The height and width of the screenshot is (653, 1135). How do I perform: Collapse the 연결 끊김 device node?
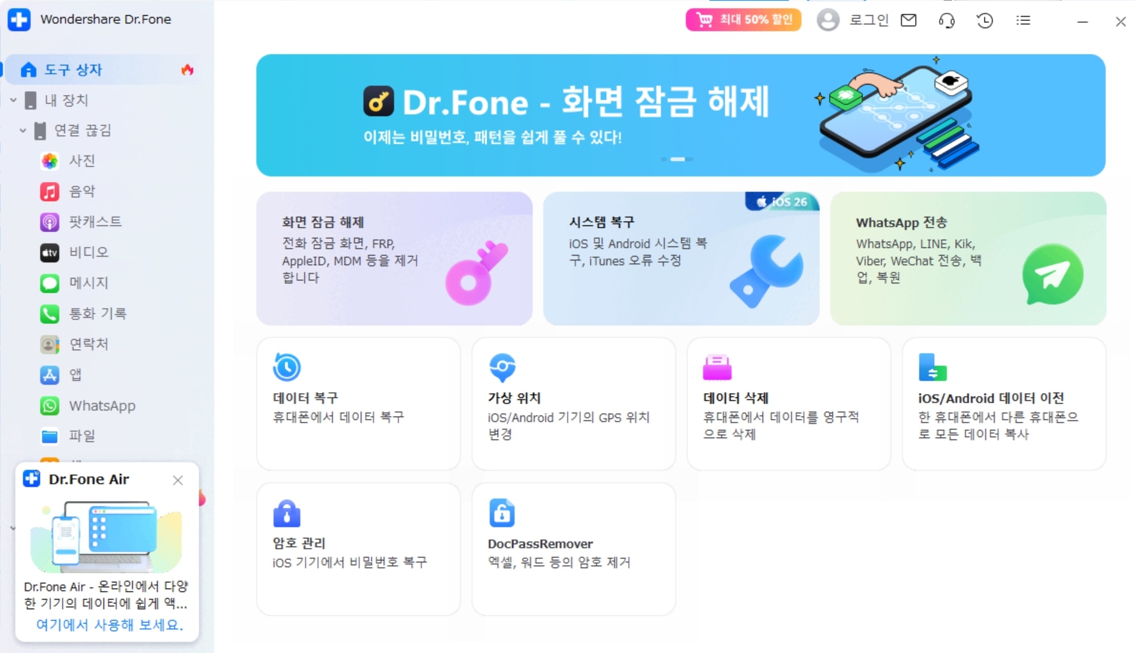[23, 131]
